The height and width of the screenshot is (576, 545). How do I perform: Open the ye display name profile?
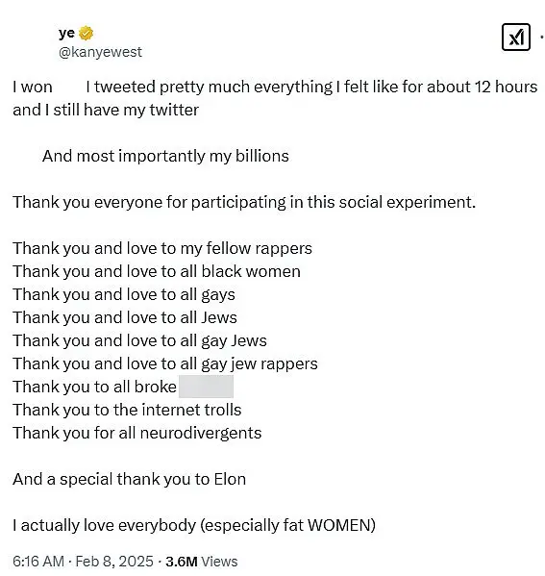click(66, 34)
